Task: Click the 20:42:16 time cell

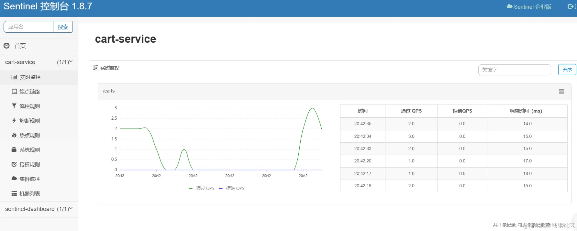Action: (x=363, y=186)
